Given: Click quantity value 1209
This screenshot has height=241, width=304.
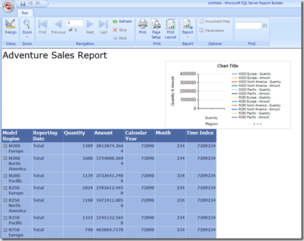Looking at the screenshot, I should coord(87,146).
